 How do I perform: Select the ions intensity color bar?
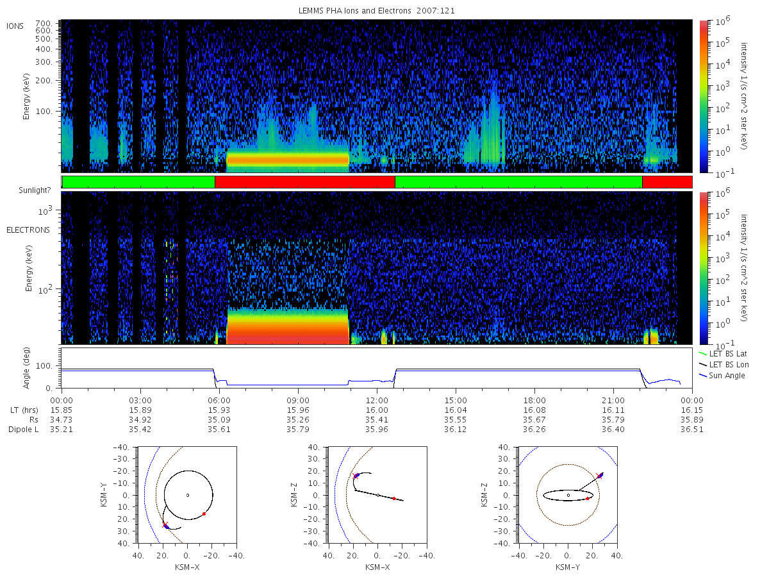704,96
